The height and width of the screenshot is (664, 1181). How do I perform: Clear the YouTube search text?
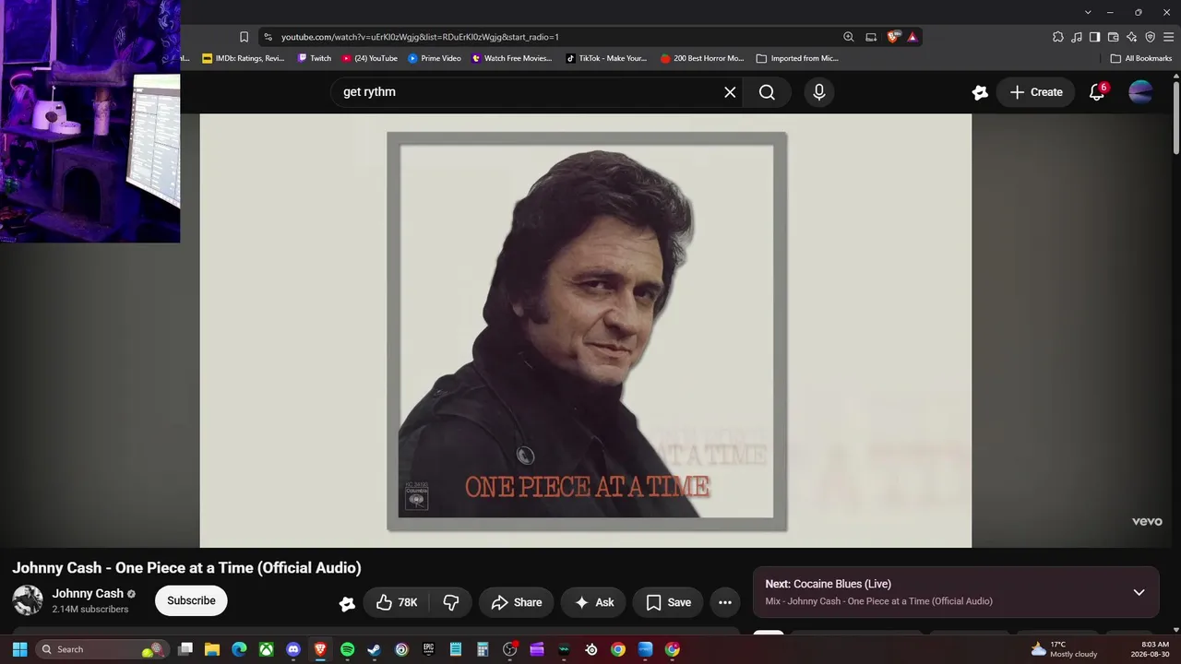coord(730,92)
